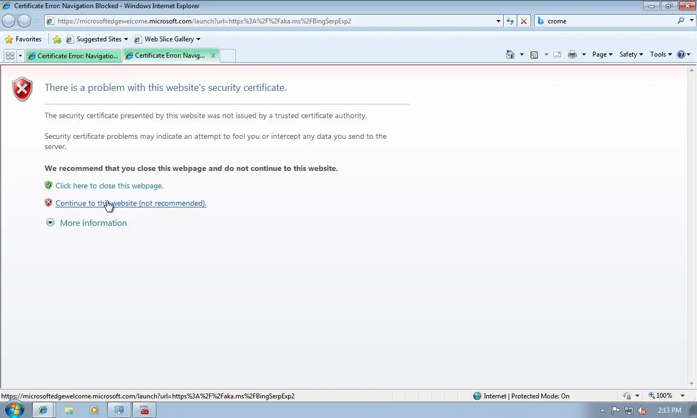Click Add to Favorites Bar icon
The height and width of the screenshot is (418, 697).
tap(57, 39)
